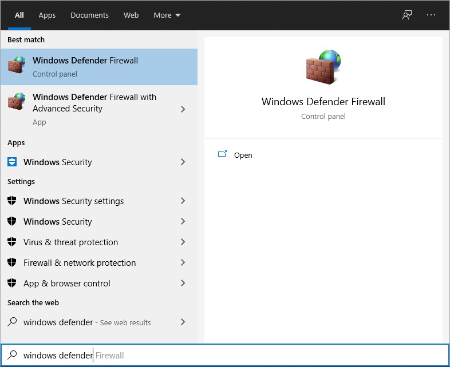Click the Firewall with Advanced Security icon
The image size is (450, 367).
tap(17, 101)
